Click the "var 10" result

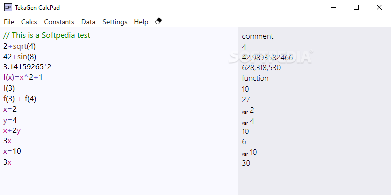(249, 152)
